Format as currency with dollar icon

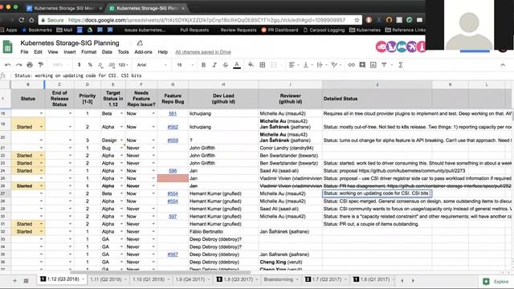(x=79, y=65)
